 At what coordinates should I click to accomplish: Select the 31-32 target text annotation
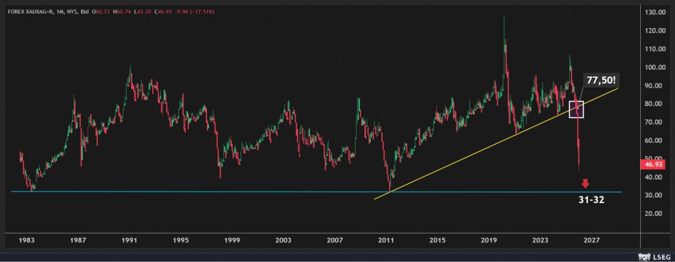(x=591, y=200)
